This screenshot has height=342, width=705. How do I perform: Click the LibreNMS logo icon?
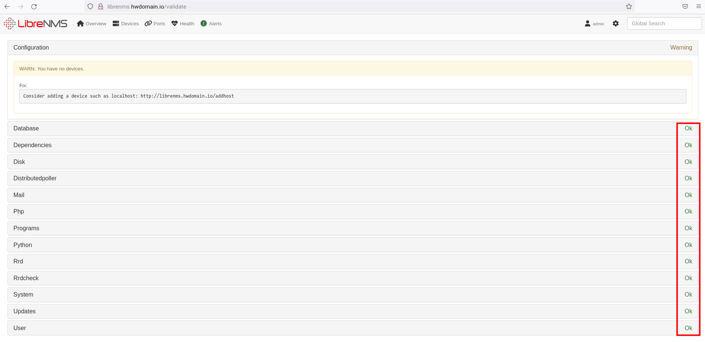point(9,23)
